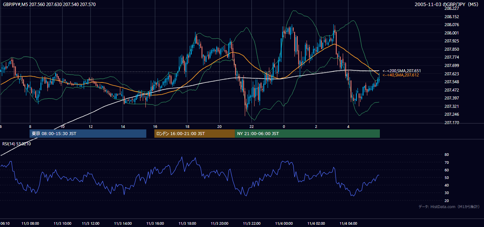Click hour 18 on the price chart axis
The image size is (484, 227).
187,126
